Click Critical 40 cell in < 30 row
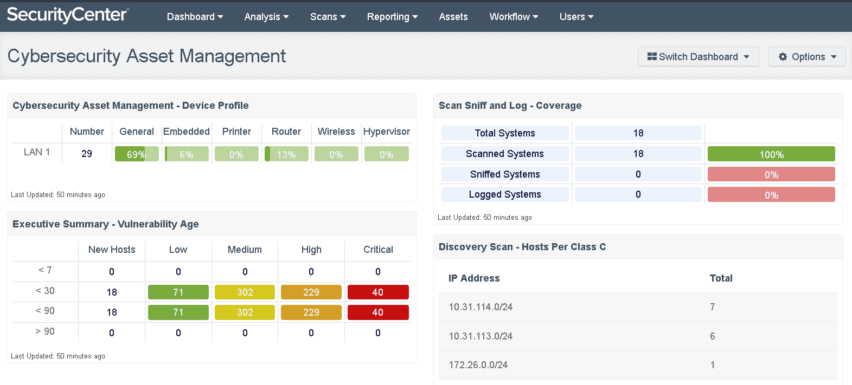The height and width of the screenshot is (385, 852). (x=378, y=292)
